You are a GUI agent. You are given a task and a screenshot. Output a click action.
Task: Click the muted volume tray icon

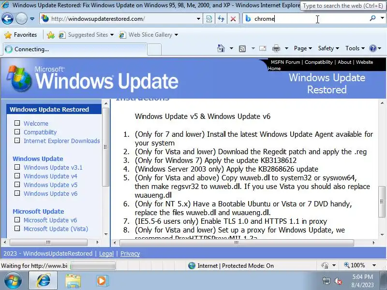338,281
